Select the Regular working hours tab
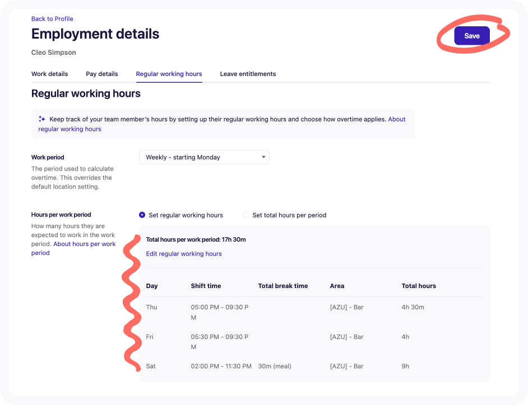The height and width of the screenshot is (405, 528). 169,73
